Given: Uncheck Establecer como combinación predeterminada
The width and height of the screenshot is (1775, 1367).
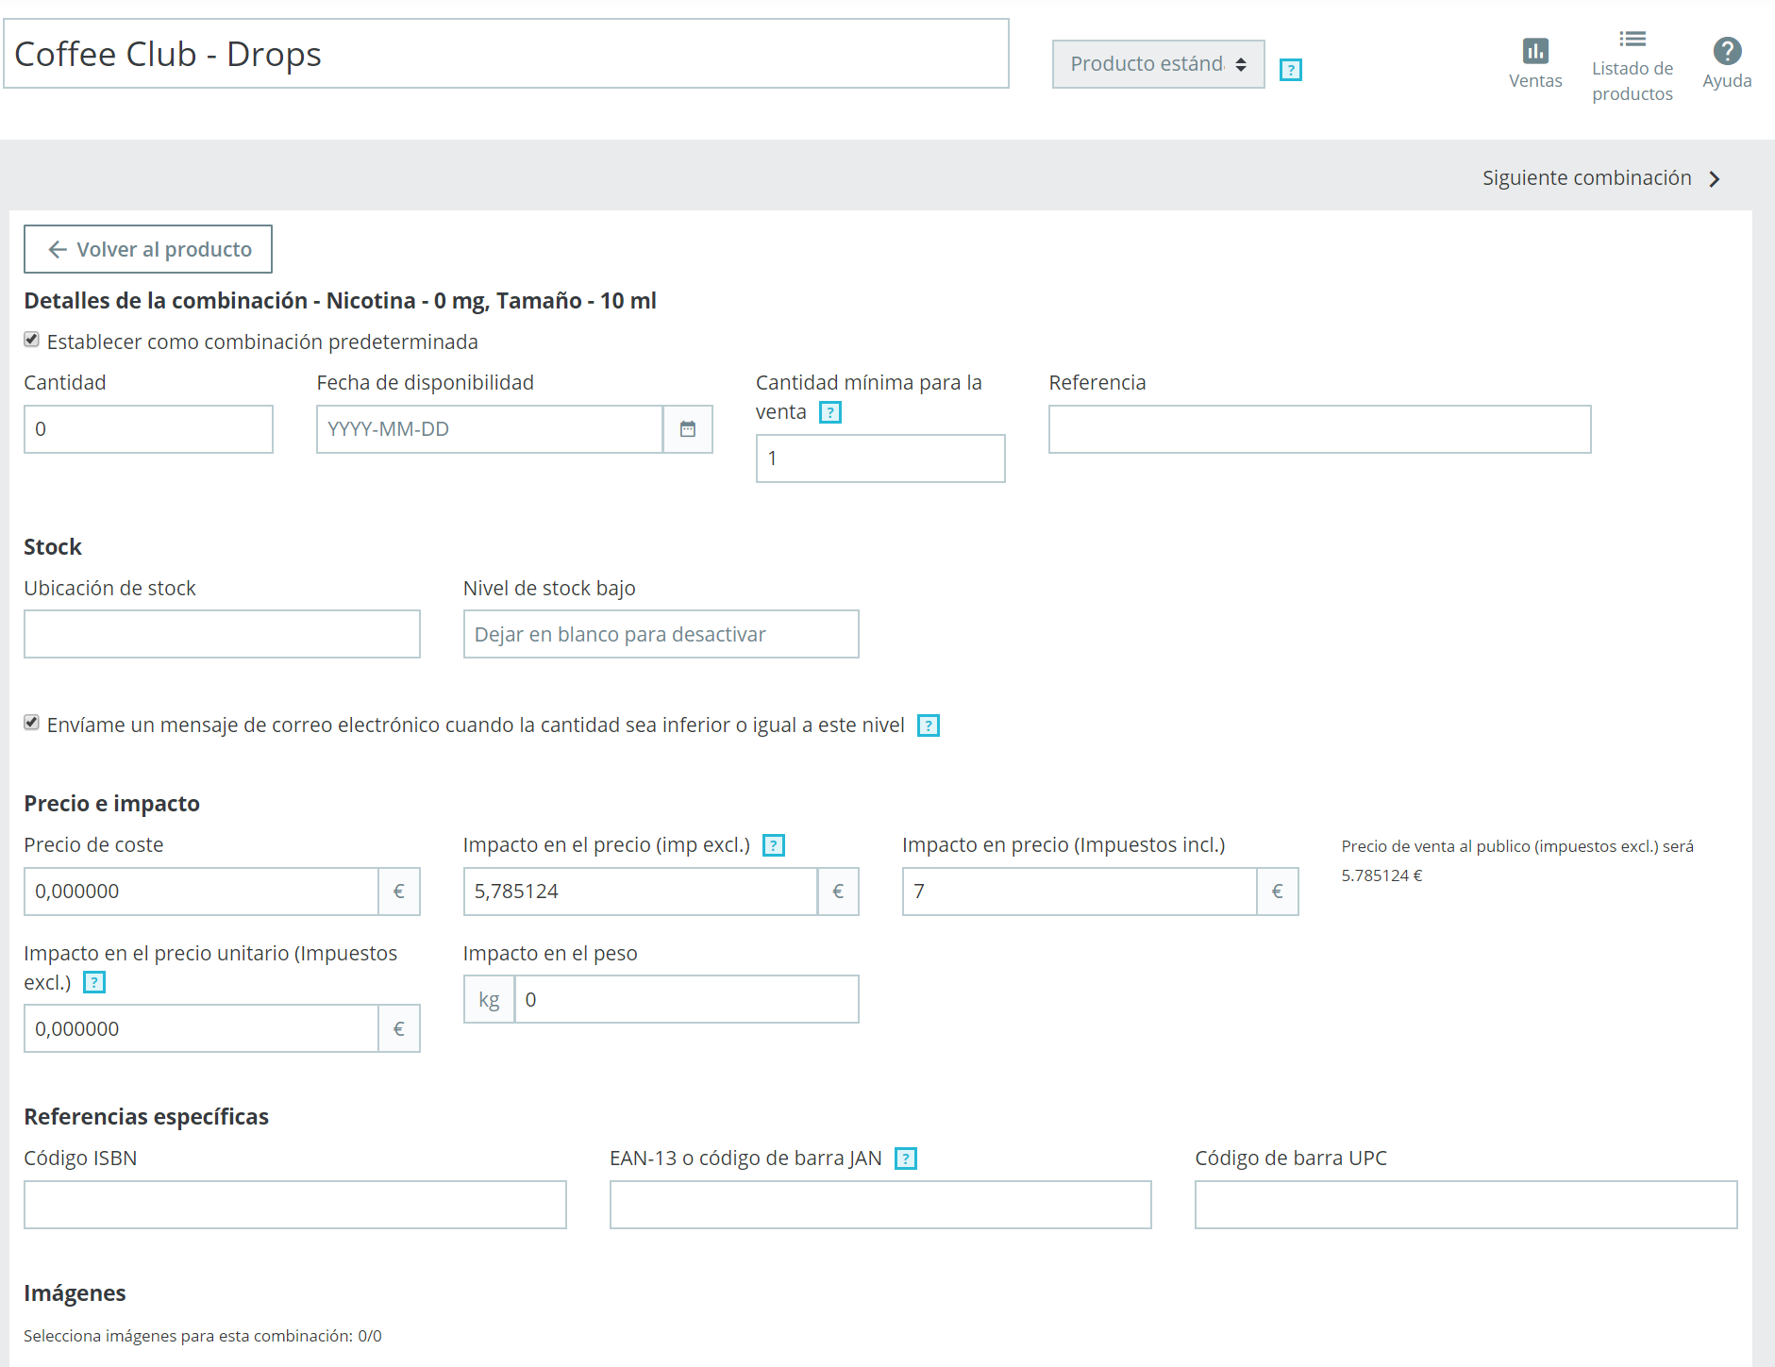Looking at the screenshot, I should click(x=32, y=340).
